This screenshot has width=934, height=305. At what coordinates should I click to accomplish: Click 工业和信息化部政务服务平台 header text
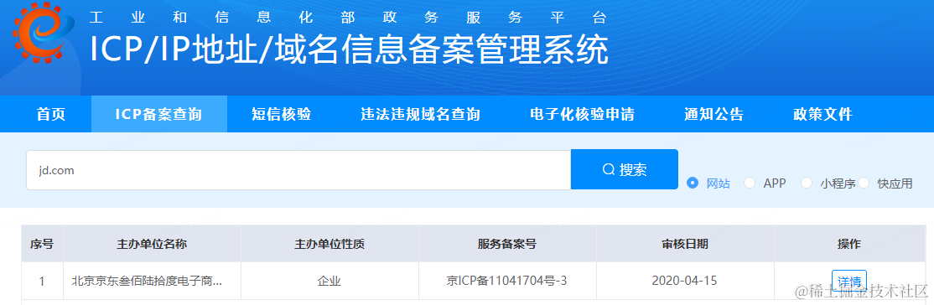coord(349,18)
